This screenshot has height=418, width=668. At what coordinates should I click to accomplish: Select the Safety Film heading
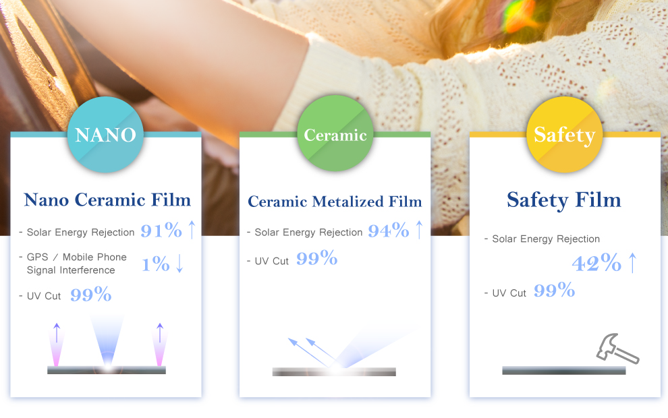[x=564, y=200]
